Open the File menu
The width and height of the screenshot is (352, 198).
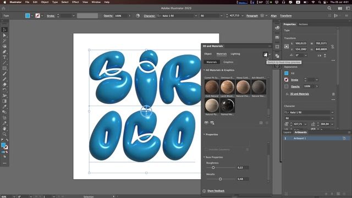27,2
